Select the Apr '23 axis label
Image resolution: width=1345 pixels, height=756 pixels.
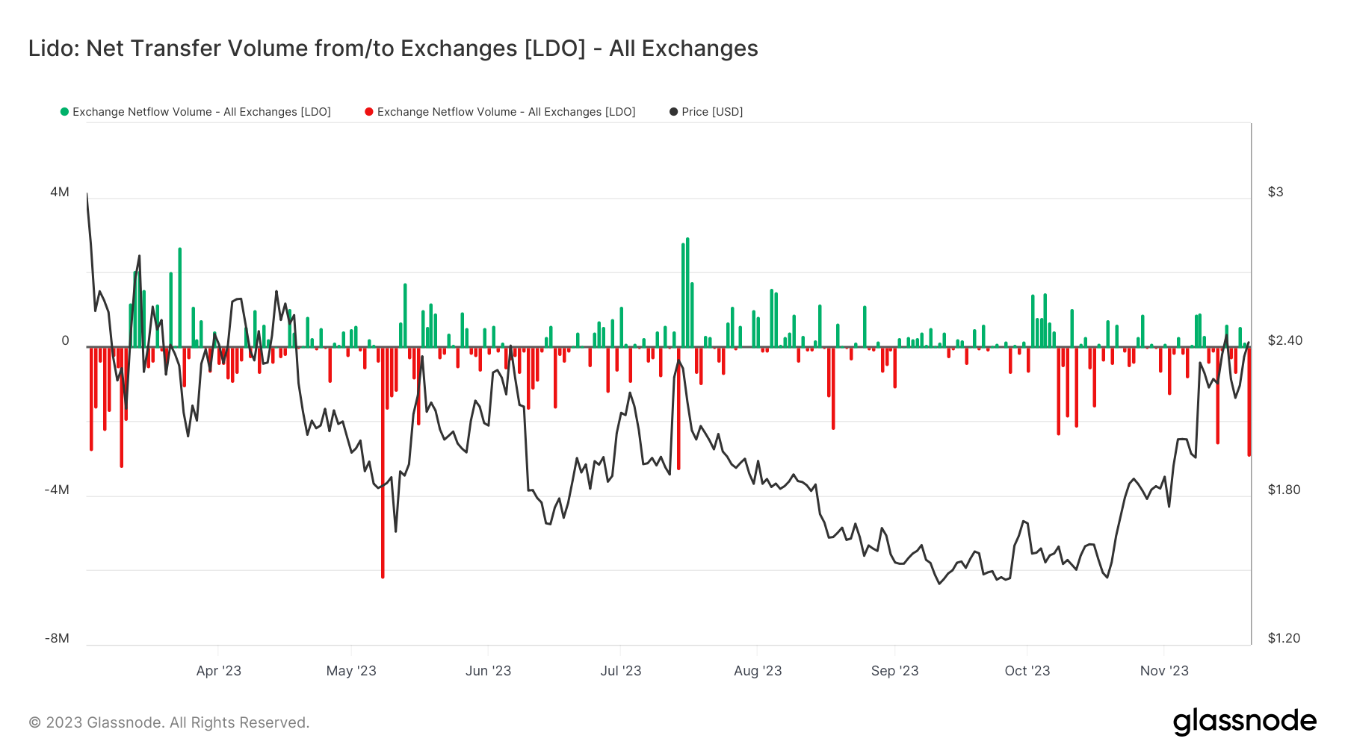[219, 670]
